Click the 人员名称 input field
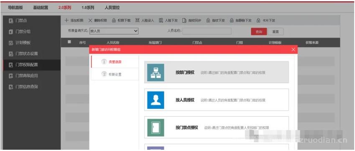The height and width of the screenshot is (151, 355). (207, 31)
